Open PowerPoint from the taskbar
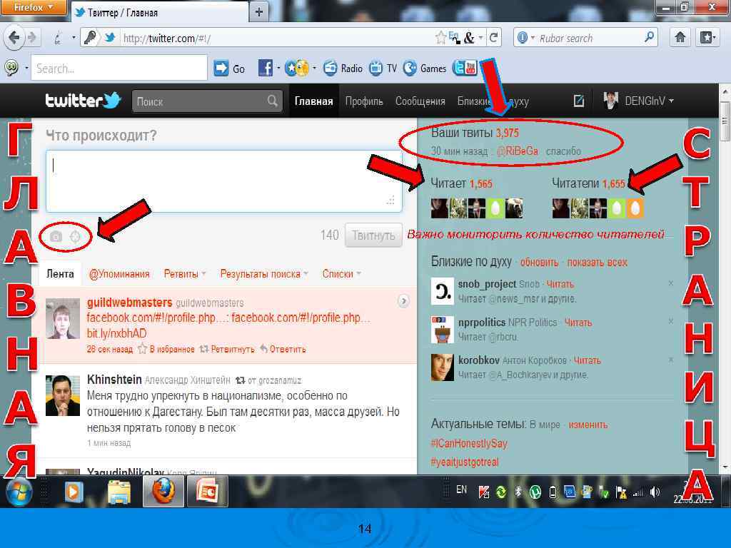 (208, 492)
